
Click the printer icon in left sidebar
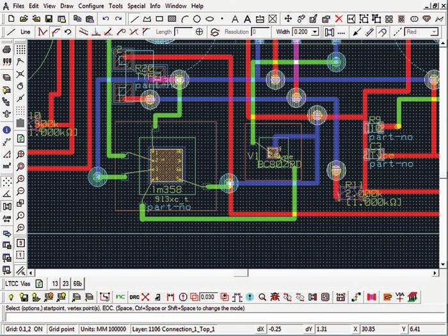(6, 49)
